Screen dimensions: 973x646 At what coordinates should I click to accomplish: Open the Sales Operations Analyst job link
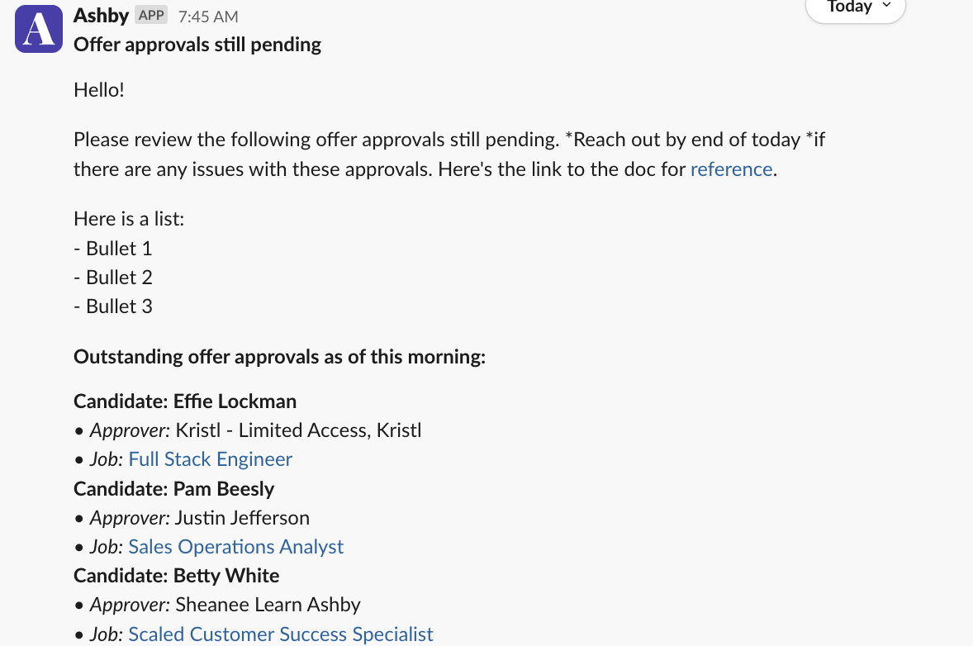click(x=235, y=547)
